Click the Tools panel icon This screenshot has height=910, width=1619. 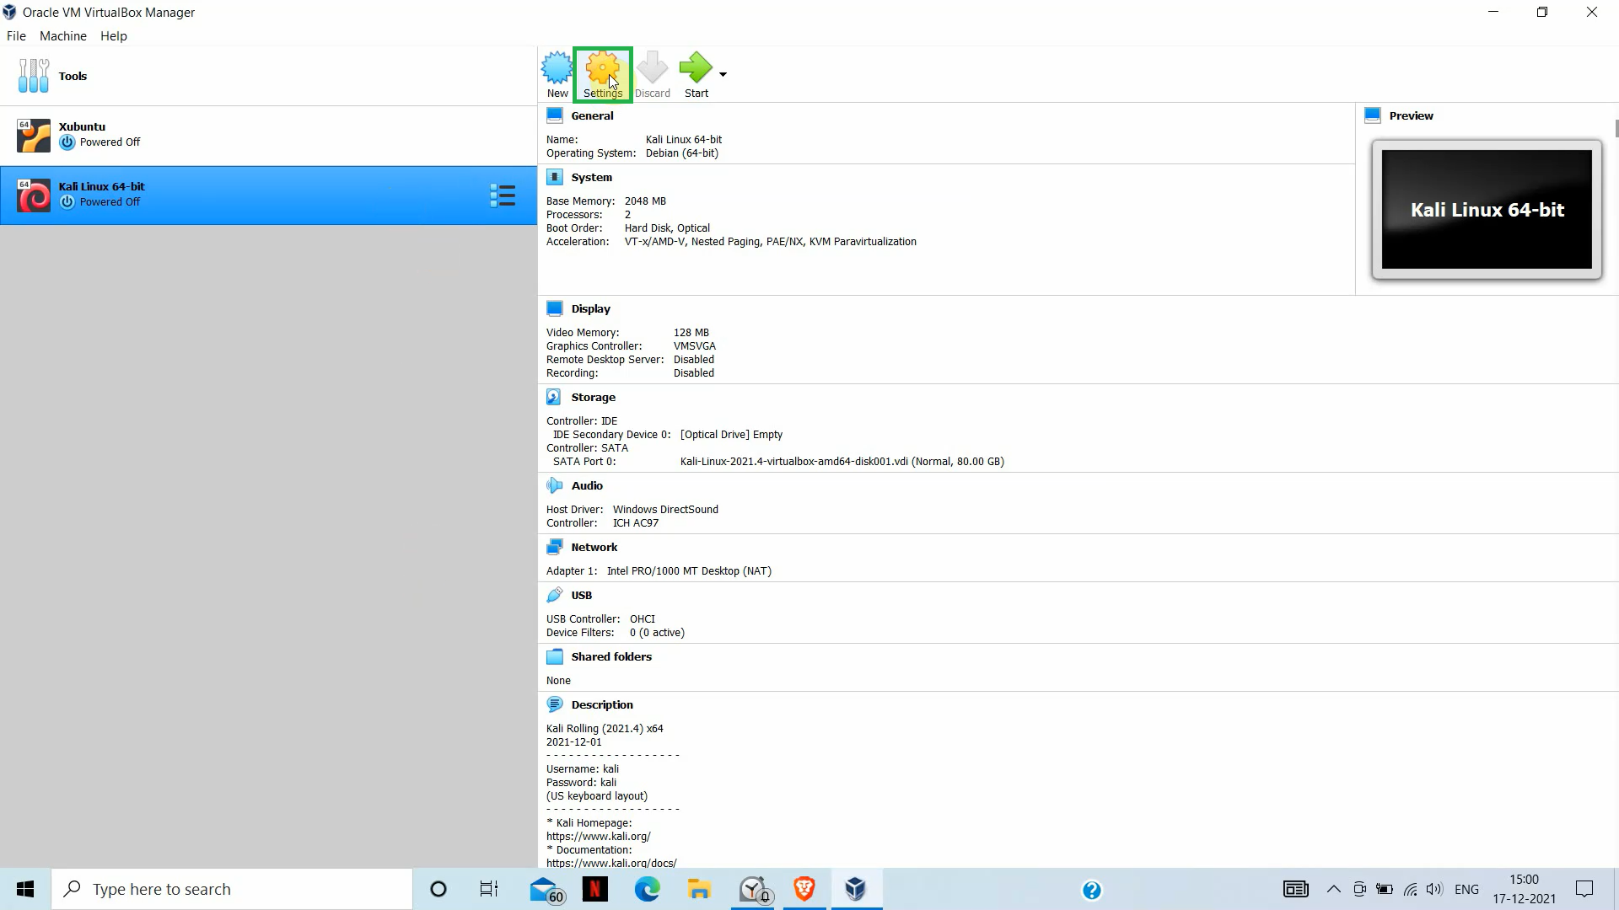point(33,75)
